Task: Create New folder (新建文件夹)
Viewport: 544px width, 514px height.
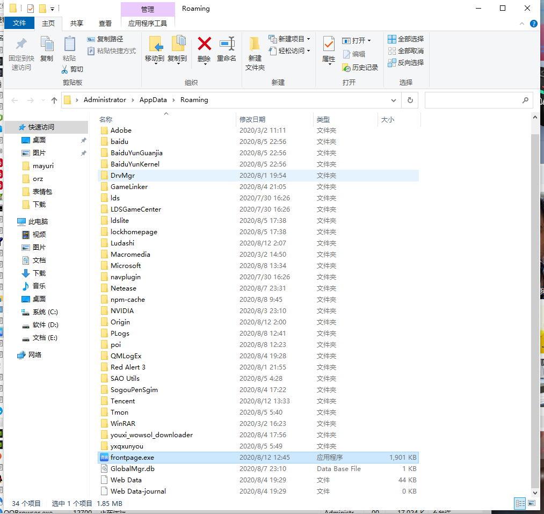Action: [x=255, y=53]
